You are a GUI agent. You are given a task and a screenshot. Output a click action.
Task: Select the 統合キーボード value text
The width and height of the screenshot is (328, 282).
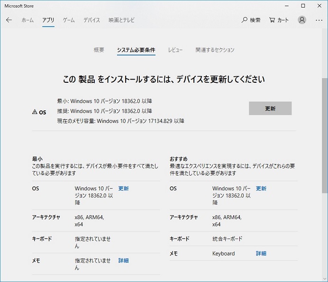click(228, 239)
